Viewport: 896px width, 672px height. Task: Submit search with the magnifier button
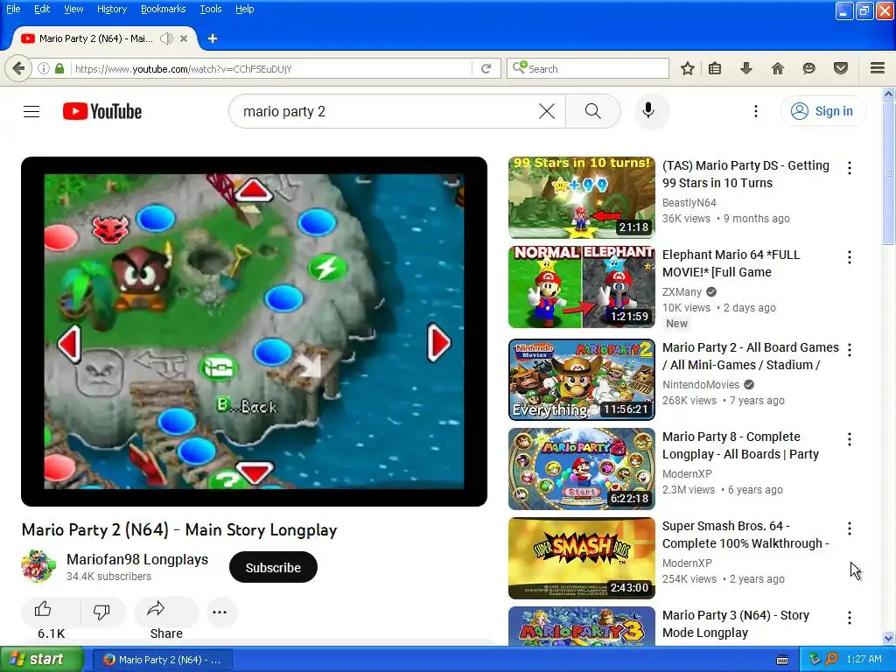593,111
